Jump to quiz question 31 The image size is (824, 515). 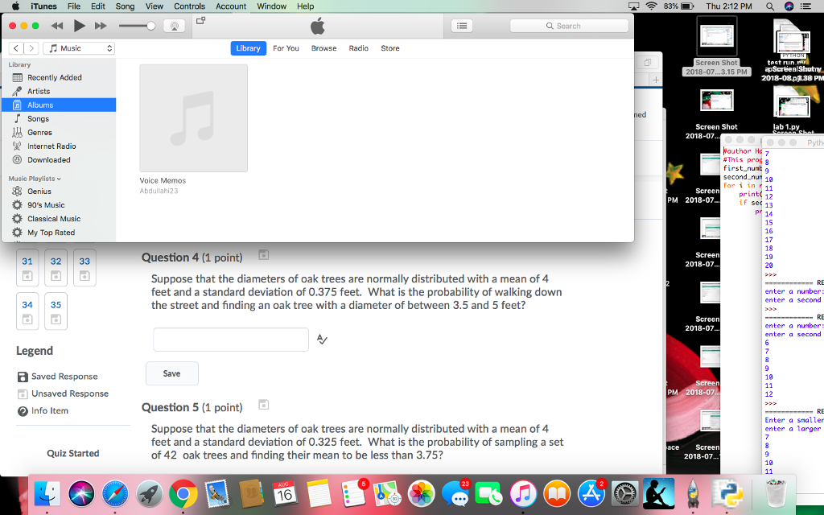(27, 268)
